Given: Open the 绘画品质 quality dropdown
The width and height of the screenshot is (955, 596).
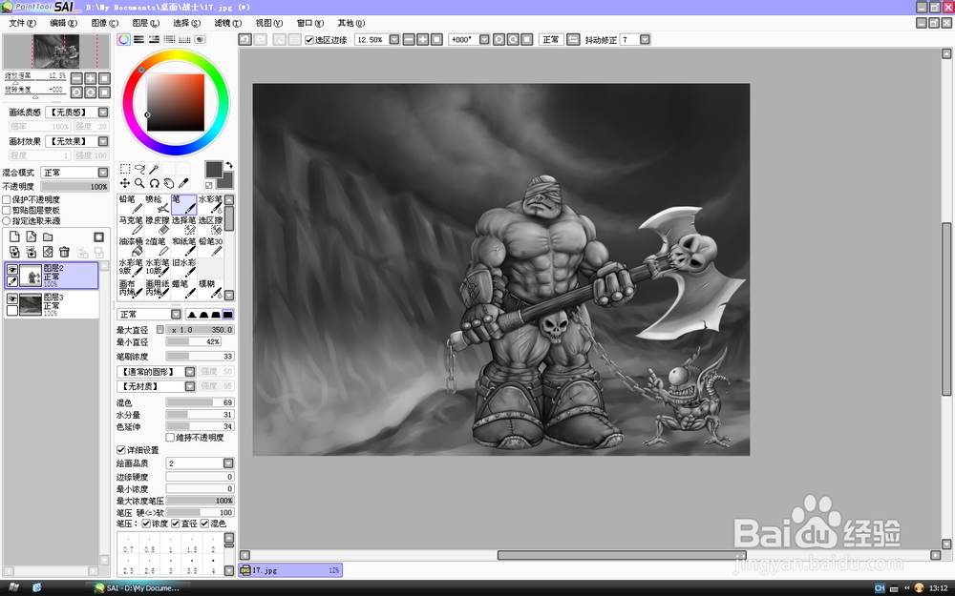Looking at the screenshot, I should coord(228,463).
